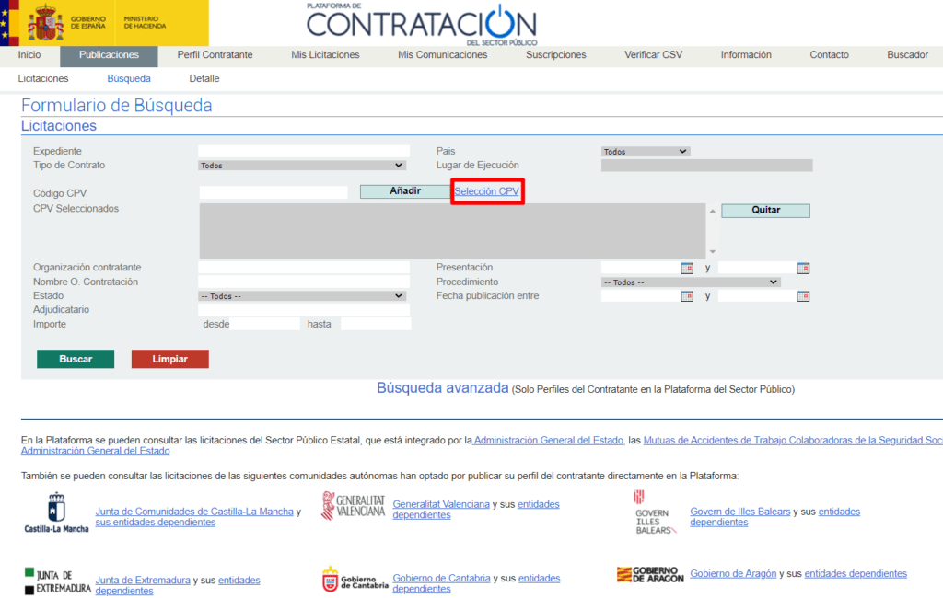Screen dimensions: 943x598
Task: Open the Govern de Illes Balears link
Action: tap(739, 512)
